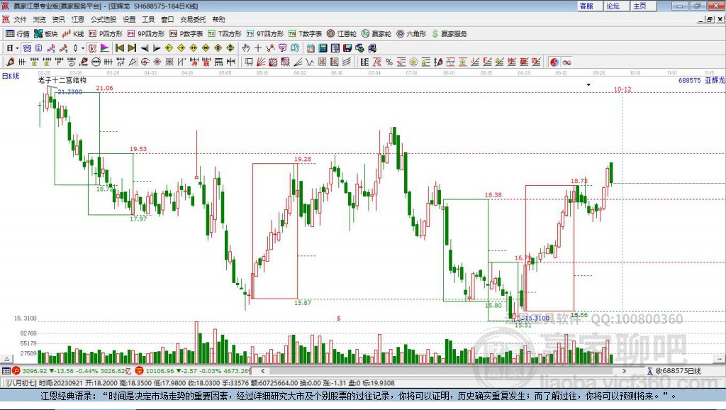
Task: Expand the 日 period dropdown
Action: point(17,48)
